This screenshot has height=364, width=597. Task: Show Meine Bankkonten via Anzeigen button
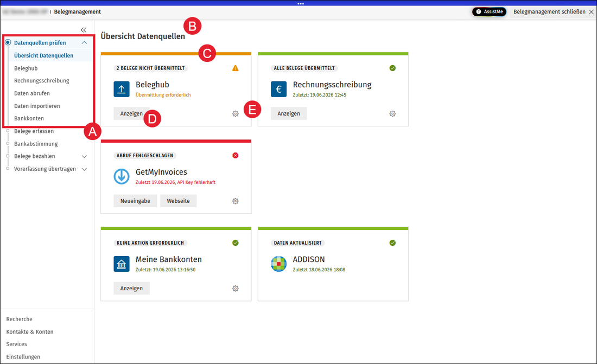[x=131, y=288]
